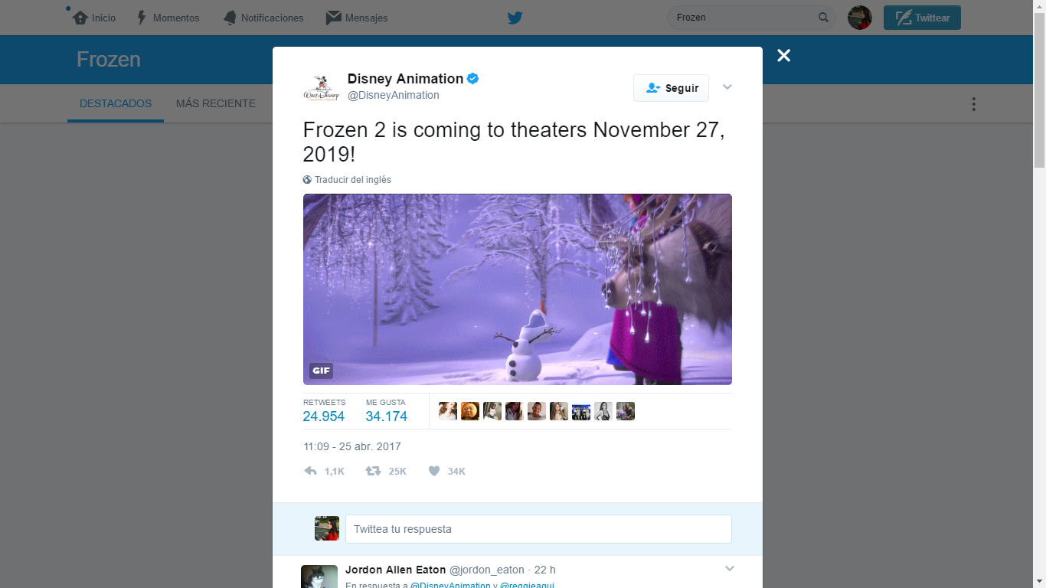Like the tweet with heart icon
Image resolution: width=1046 pixels, height=588 pixels.
click(434, 471)
